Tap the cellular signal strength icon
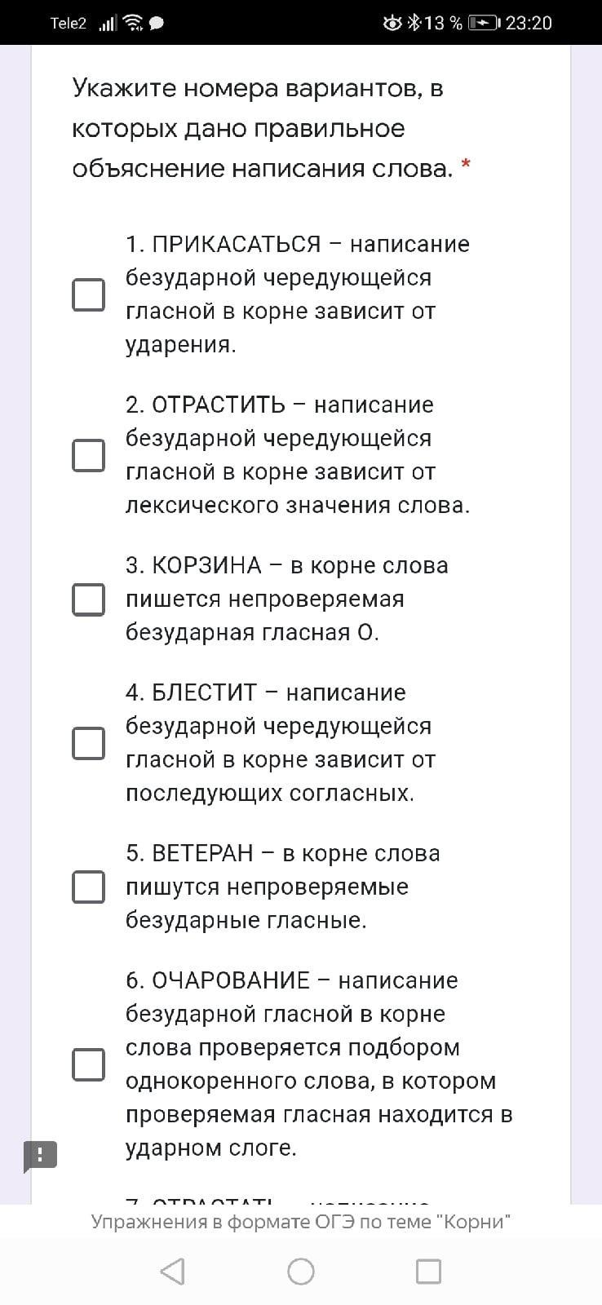 (108, 23)
